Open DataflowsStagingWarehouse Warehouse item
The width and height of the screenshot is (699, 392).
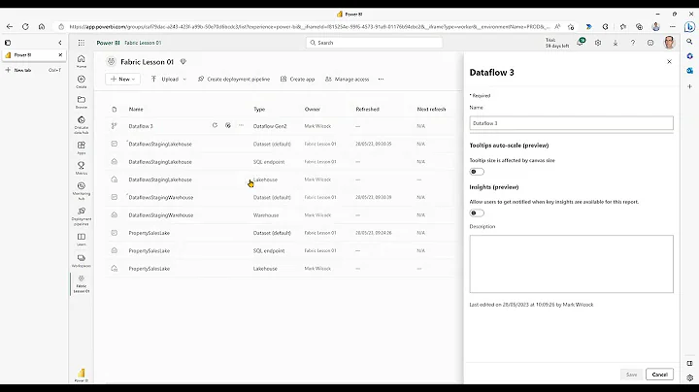(x=161, y=215)
